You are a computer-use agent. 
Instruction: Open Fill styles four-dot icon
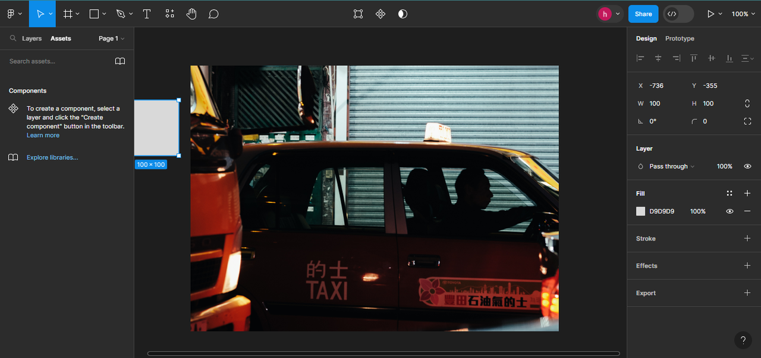[729, 194]
